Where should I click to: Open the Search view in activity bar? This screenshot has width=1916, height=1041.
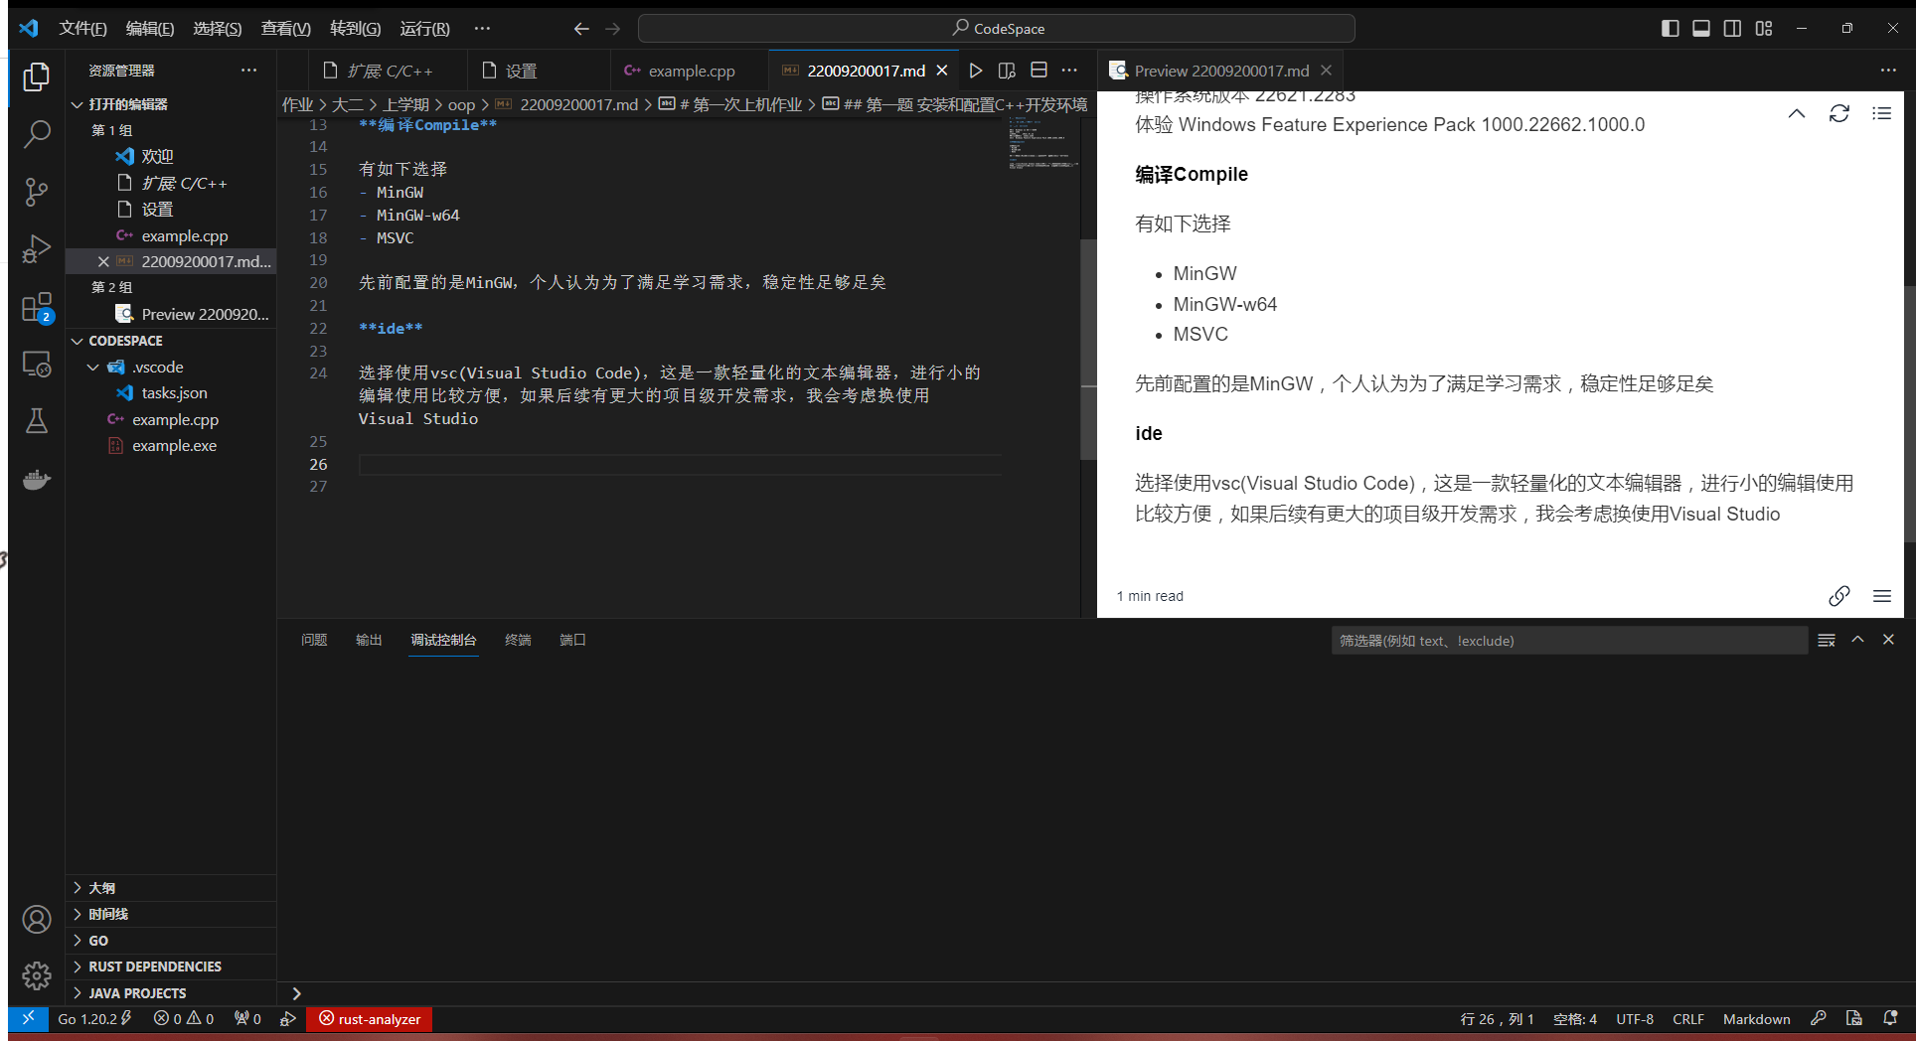[37, 134]
